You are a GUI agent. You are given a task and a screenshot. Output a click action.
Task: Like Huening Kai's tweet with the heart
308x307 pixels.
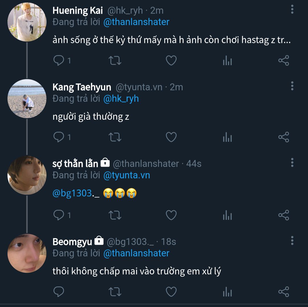pos(171,61)
